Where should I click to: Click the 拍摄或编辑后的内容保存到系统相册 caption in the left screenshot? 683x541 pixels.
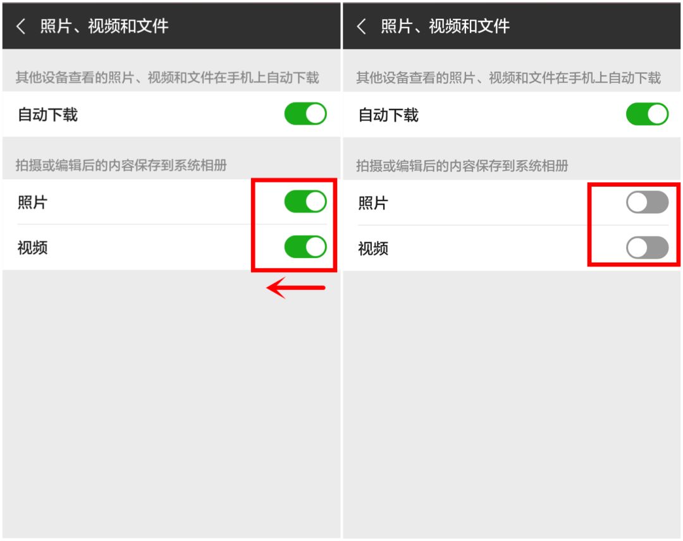tap(121, 165)
